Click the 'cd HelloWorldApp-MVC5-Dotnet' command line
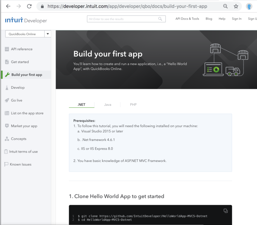The width and height of the screenshot is (257, 225). point(105,220)
